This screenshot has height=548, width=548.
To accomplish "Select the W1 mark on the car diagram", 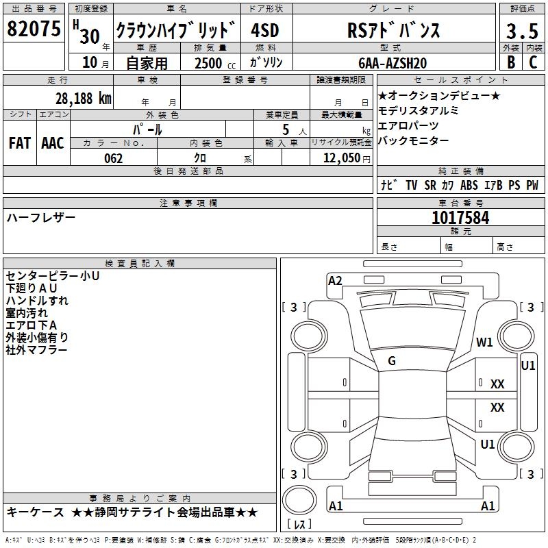I will click(x=485, y=343).
